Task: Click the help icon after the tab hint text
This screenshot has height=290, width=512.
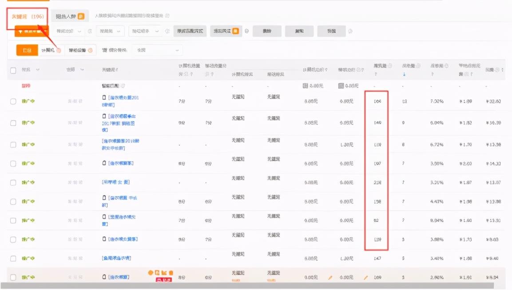Action: [x=167, y=16]
